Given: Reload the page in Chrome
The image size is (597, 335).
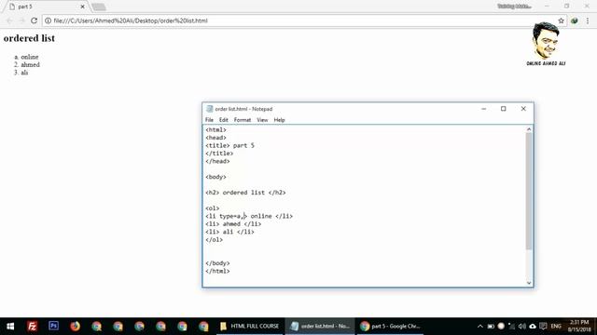Looking at the screenshot, I should point(34,20).
